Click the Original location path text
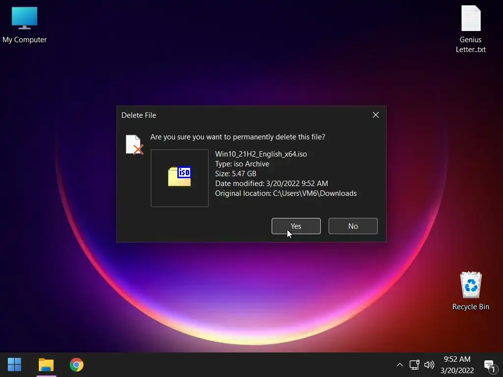503x377 pixels. pyautogui.click(x=286, y=193)
